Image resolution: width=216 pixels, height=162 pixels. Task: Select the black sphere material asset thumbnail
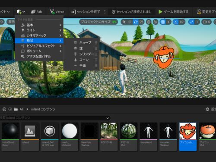tap(10, 137)
